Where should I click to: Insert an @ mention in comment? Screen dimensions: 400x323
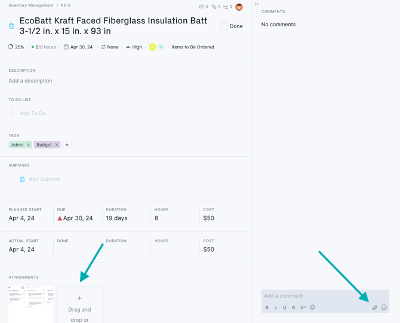[x=312, y=307]
